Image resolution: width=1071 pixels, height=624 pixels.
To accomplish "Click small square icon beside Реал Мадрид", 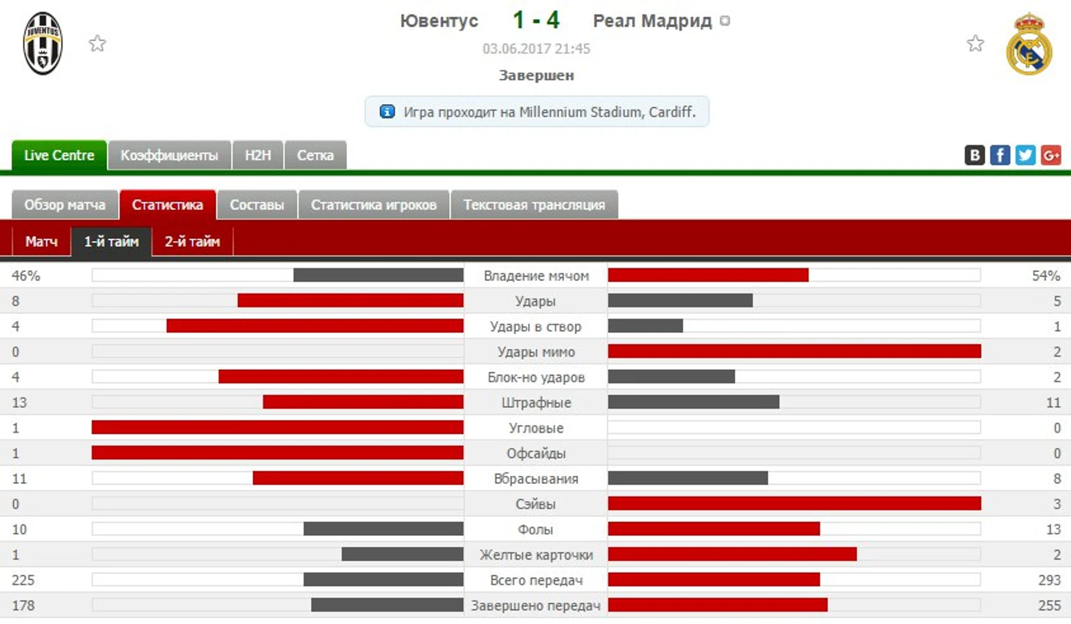I will pos(725,21).
